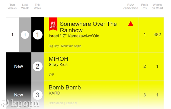
Task: Click the rank 2 circle for MIROH
Action: click(38, 66)
